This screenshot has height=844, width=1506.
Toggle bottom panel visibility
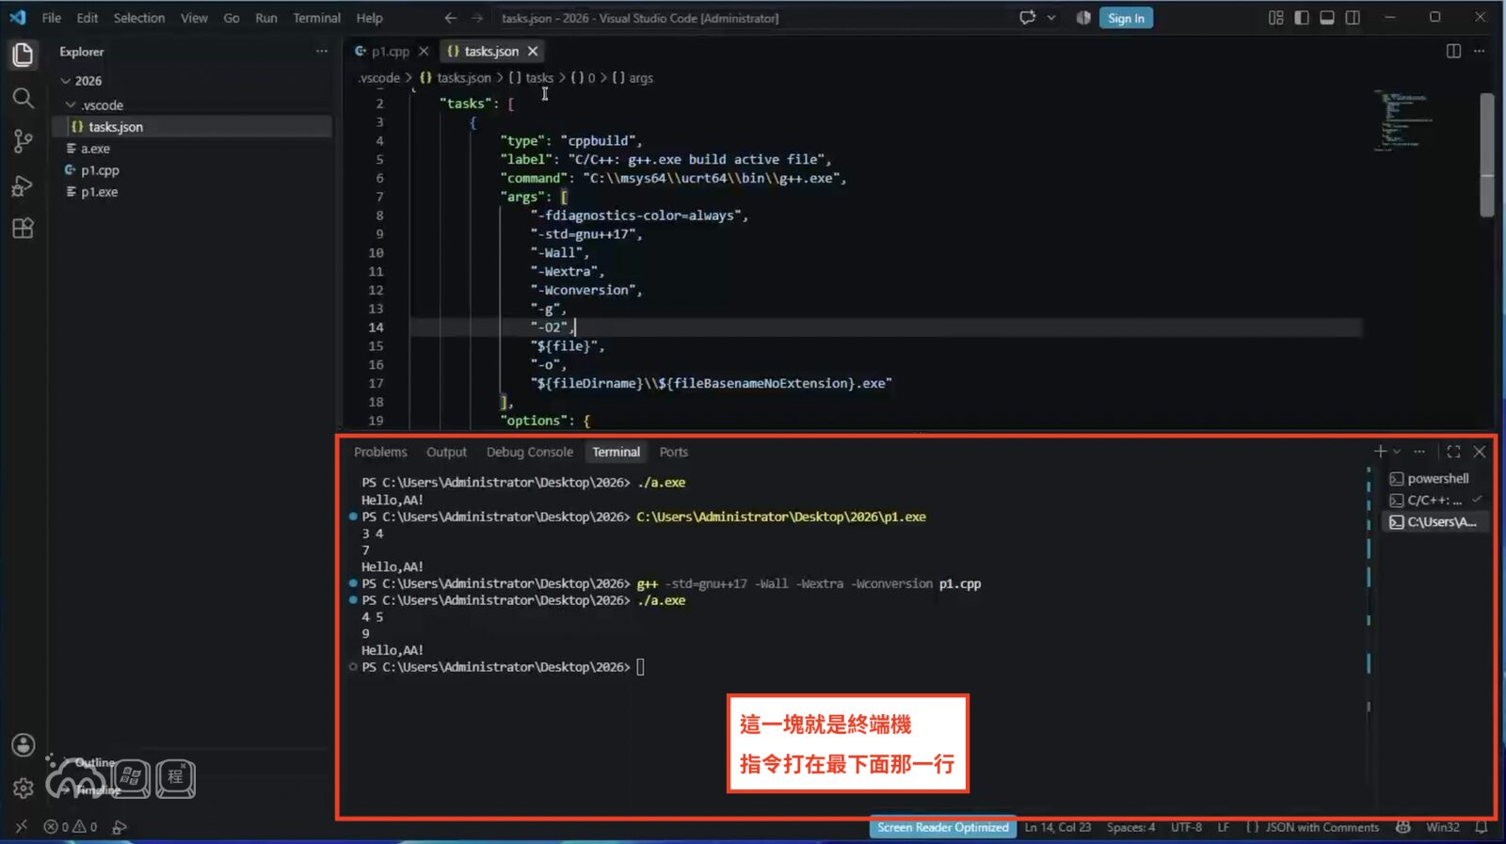point(1327,18)
